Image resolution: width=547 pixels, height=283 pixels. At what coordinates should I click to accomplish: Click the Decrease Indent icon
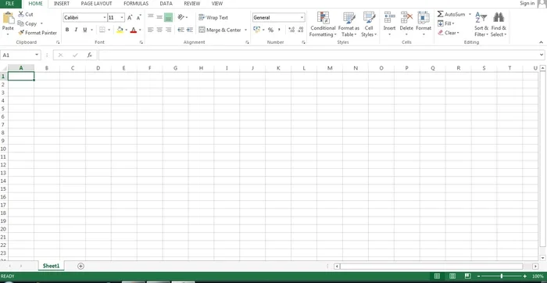click(181, 30)
